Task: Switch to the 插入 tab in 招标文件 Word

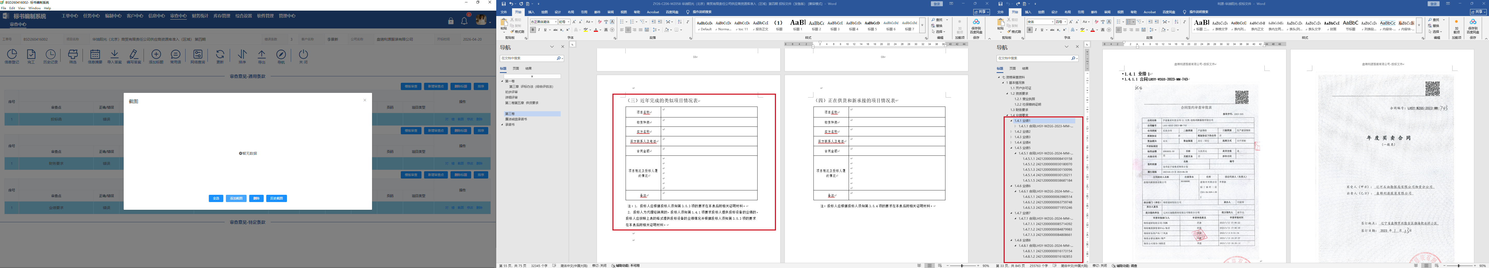Action: [x=531, y=12]
